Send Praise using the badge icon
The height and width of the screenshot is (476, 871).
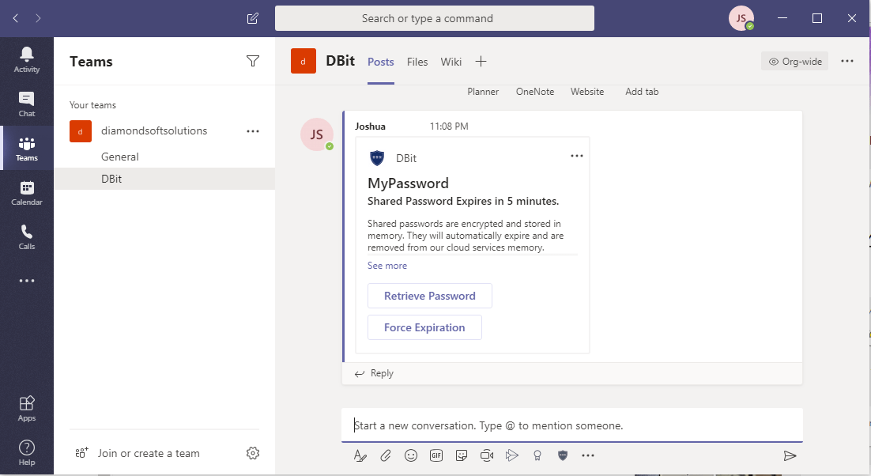537,455
